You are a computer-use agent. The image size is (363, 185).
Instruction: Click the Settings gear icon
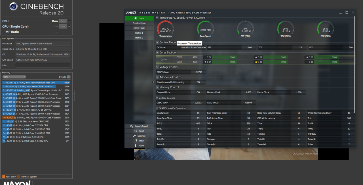[x=134, y=136]
